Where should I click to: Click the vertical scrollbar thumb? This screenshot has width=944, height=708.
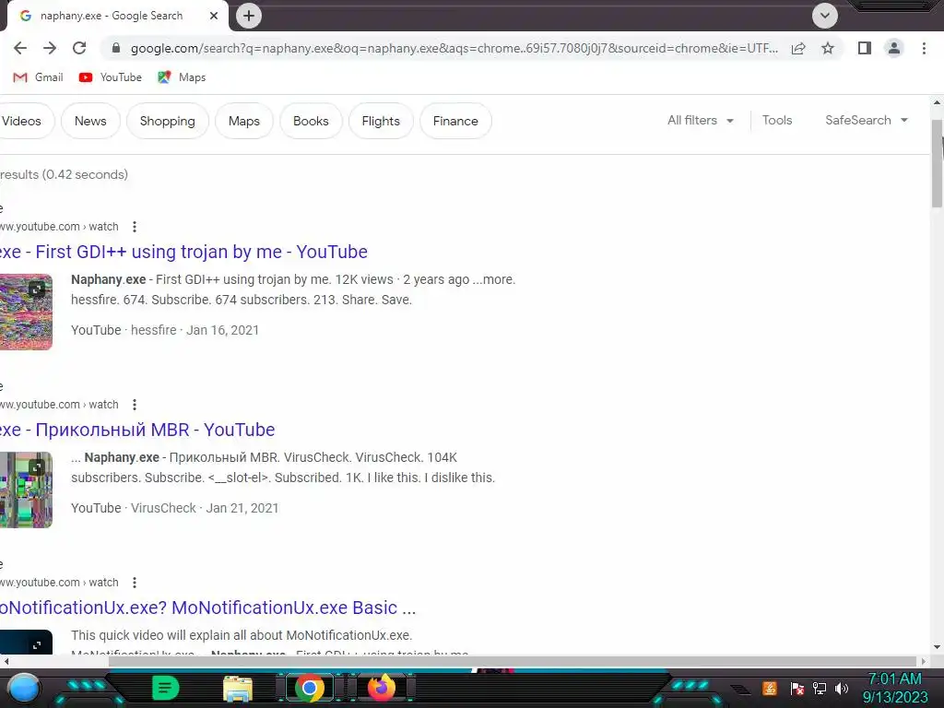937,163
